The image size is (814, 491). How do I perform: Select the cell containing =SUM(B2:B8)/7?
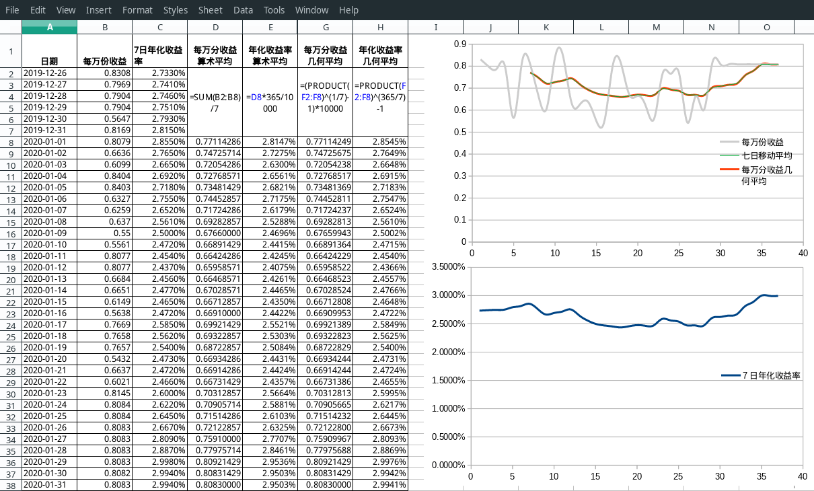click(215, 102)
